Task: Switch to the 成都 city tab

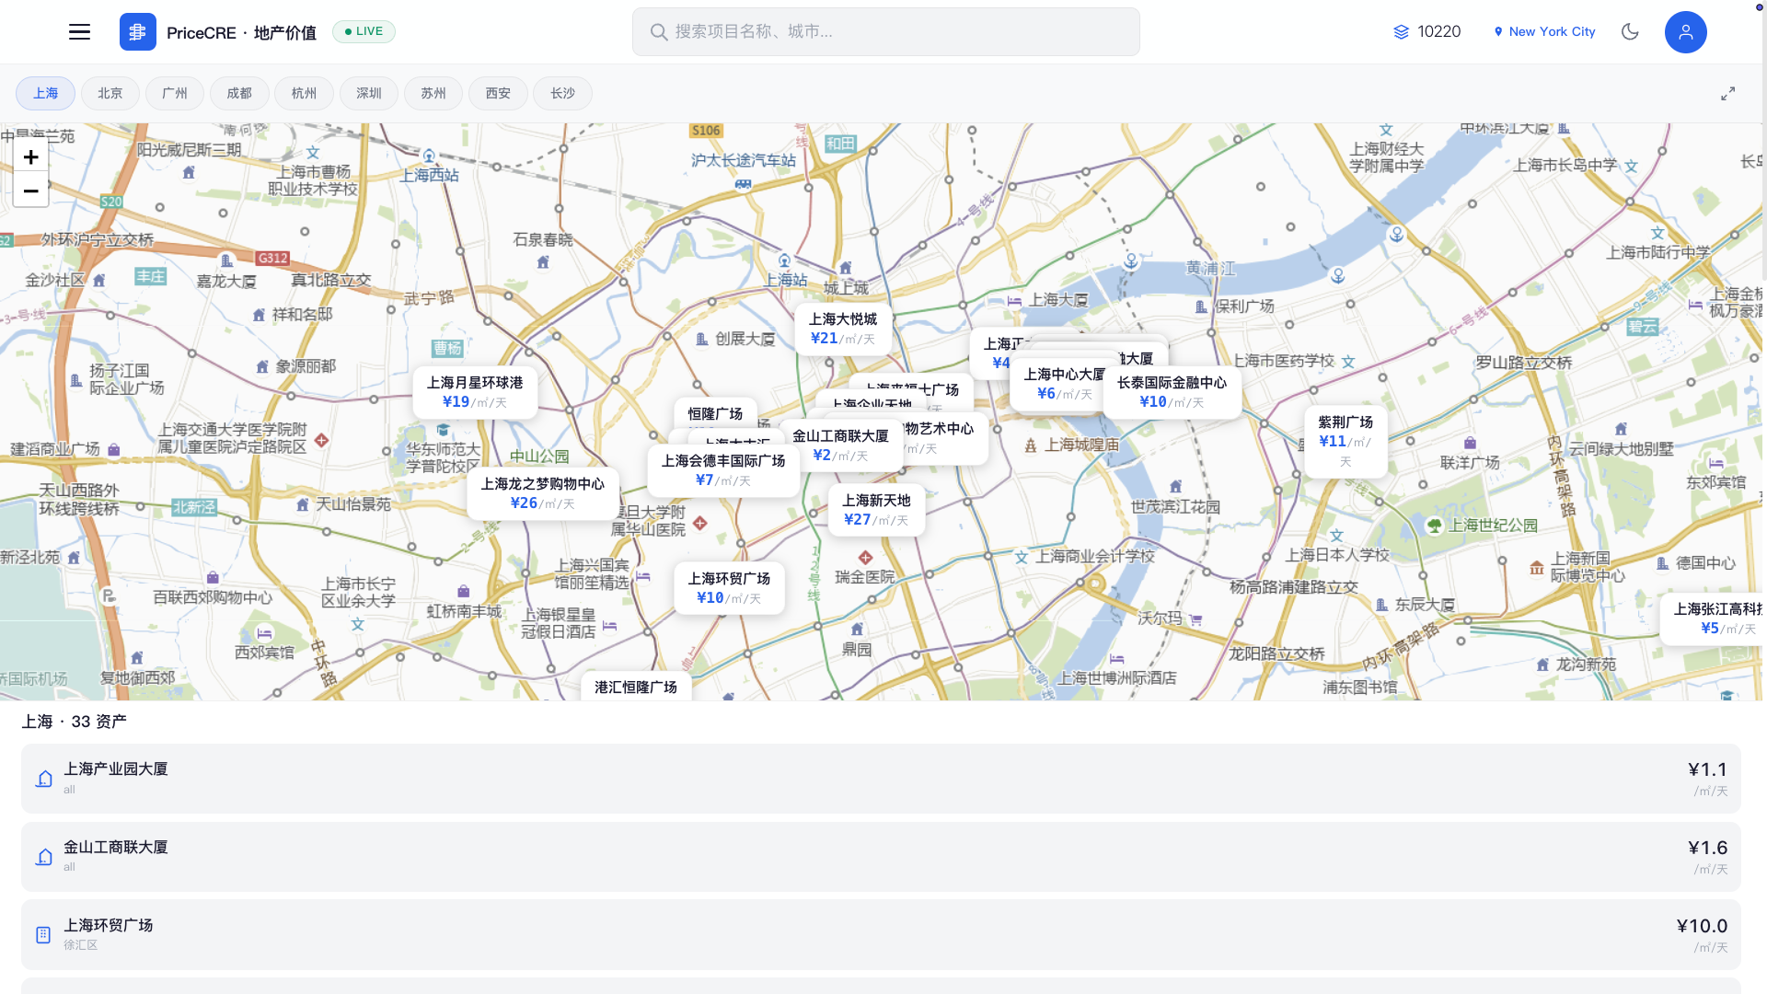Action: click(239, 94)
